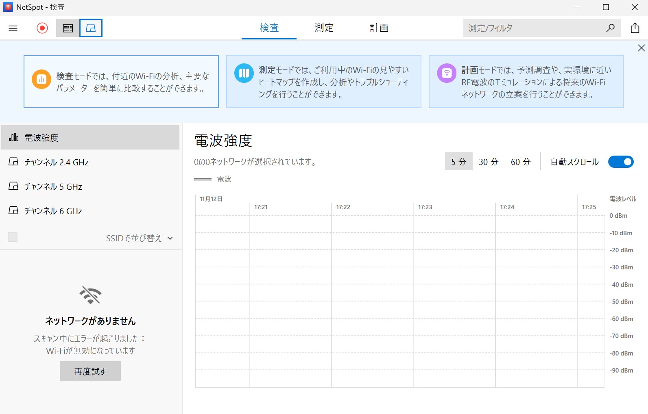Open the チャンネル 6 GHz view

click(53, 211)
